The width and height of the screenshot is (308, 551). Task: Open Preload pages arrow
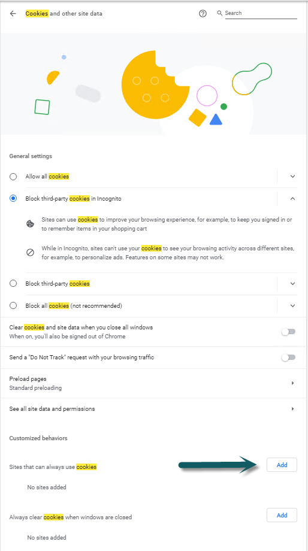click(292, 383)
